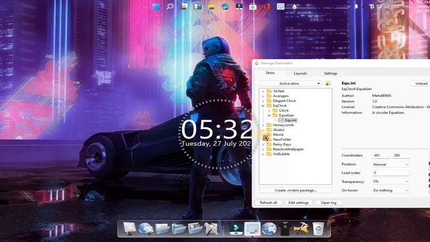Open the globe-with-monitor network dock icon
Image resolution: width=430 pixels, height=242 pixels.
(x=146, y=229)
